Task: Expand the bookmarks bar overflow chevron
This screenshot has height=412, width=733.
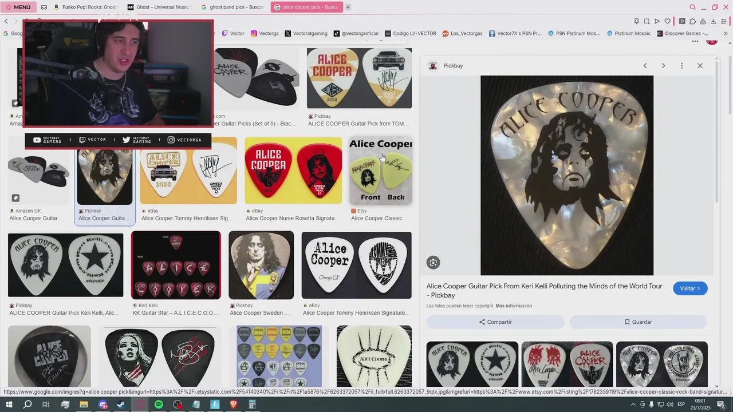Action: tap(726, 33)
